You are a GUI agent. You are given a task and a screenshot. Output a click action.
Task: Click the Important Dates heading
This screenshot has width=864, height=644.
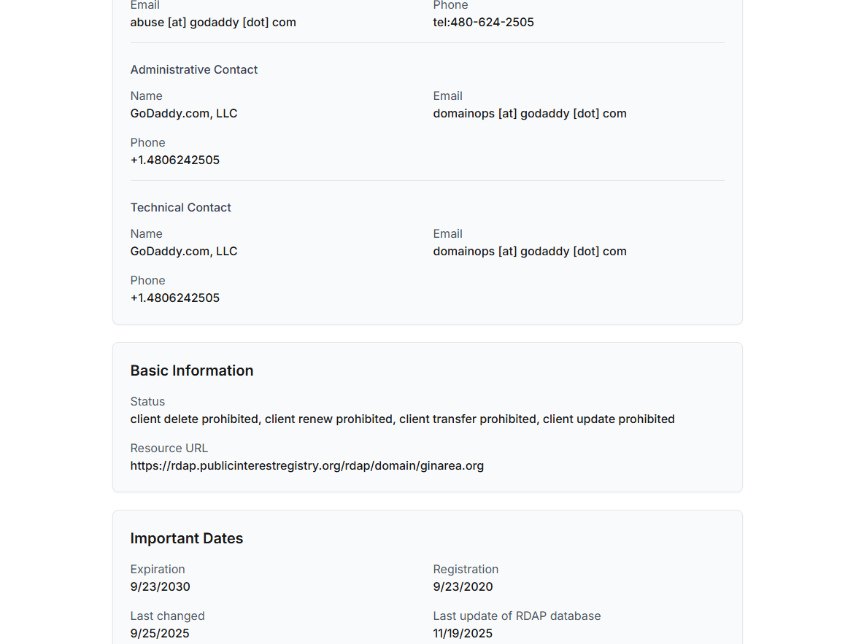(187, 538)
